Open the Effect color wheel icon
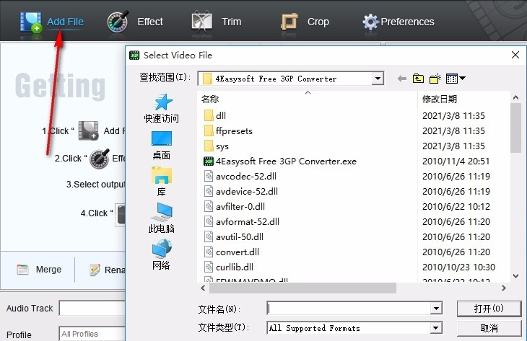The width and height of the screenshot is (527, 341). point(118,22)
